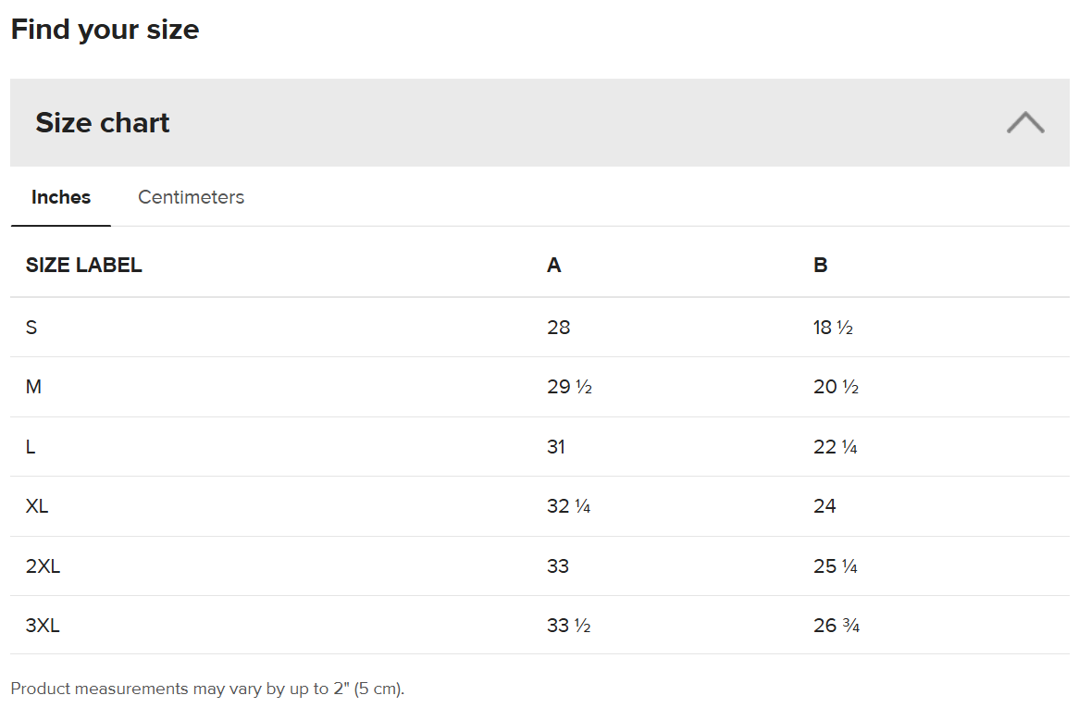Click the 32 ¼ value for XL
This screenshot has height=708, width=1091.
pyautogui.click(x=568, y=506)
